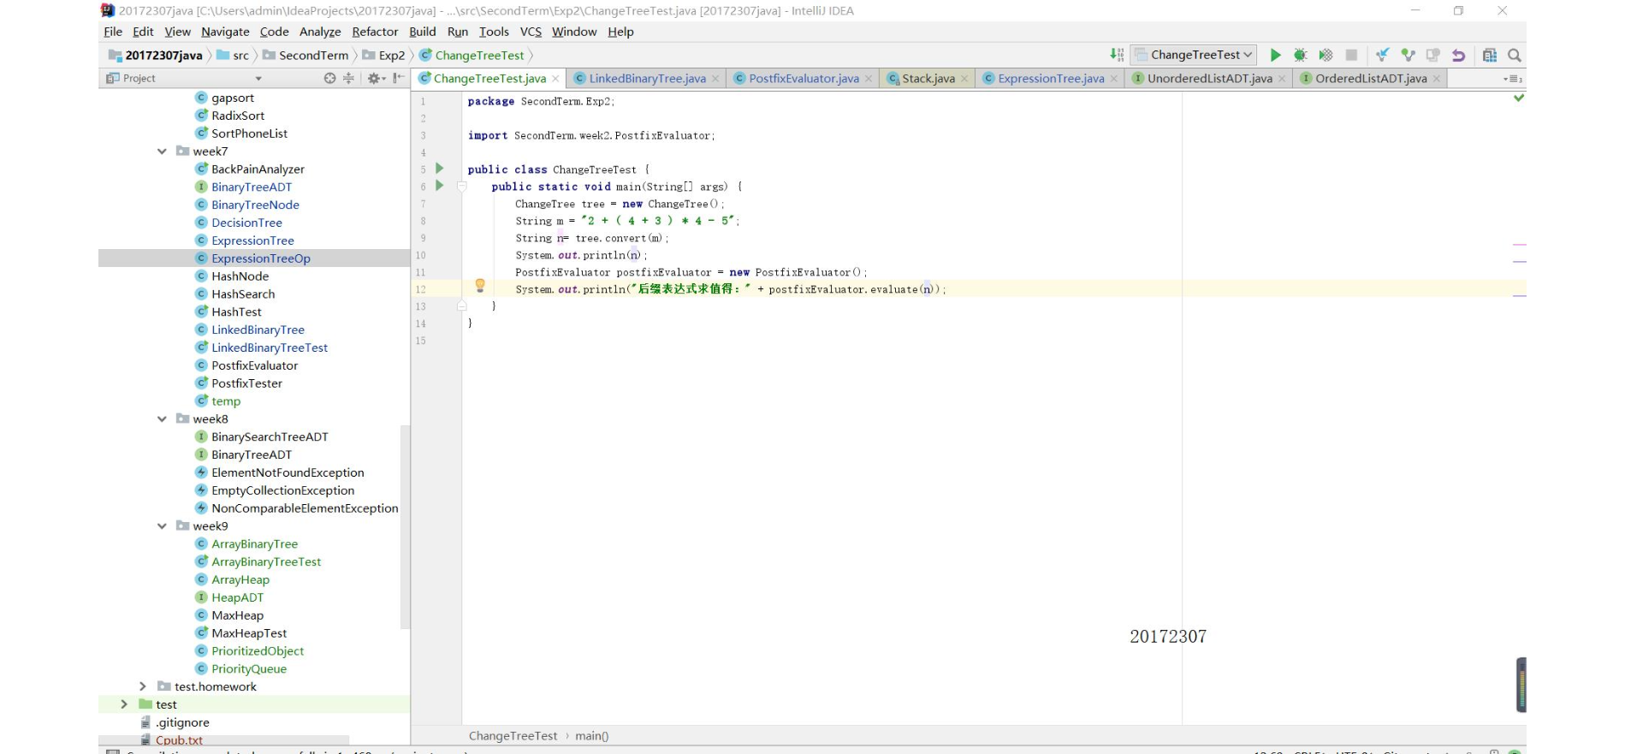Click the Build project icon with binary digits

click(1117, 55)
